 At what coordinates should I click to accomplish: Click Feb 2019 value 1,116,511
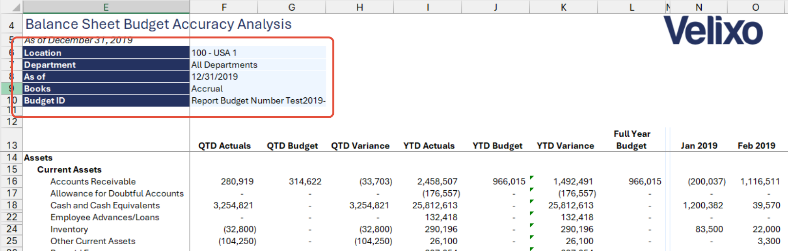tap(760, 181)
